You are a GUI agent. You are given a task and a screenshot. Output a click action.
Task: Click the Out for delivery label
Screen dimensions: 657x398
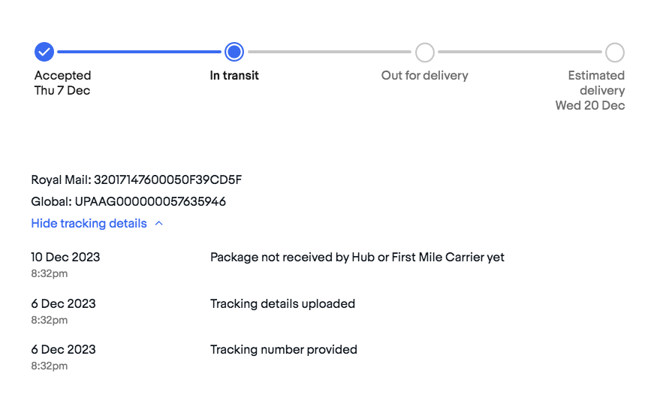click(x=424, y=75)
